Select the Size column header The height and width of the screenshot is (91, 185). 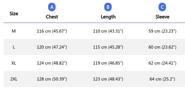[x=14, y=14]
